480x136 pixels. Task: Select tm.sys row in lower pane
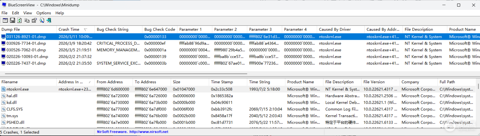(x=238, y=115)
